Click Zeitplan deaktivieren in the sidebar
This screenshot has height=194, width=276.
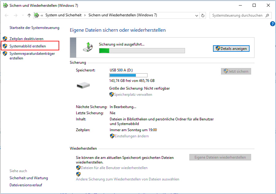[26, 39]
